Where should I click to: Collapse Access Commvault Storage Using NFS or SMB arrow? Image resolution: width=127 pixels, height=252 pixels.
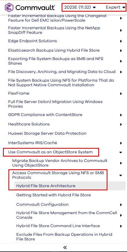pos(121,175)
